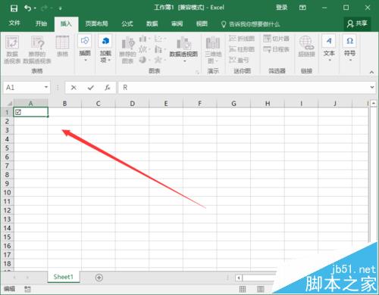Click the column chart icon

144,39
